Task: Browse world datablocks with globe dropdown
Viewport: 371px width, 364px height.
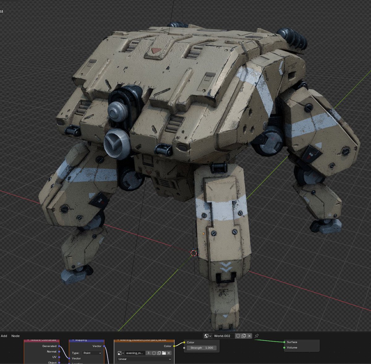Action: [208, 336]
